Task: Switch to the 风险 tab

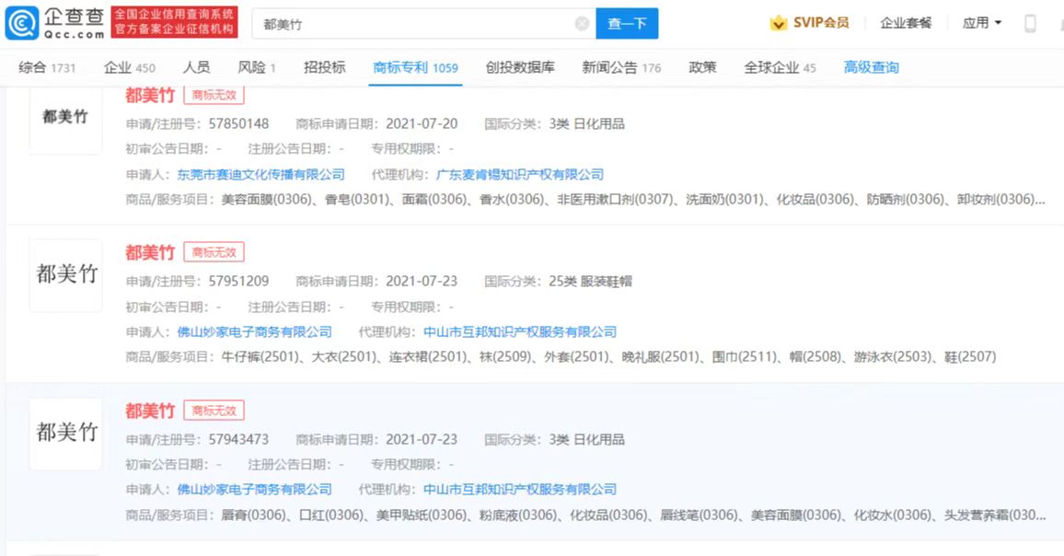Action: 257,67
